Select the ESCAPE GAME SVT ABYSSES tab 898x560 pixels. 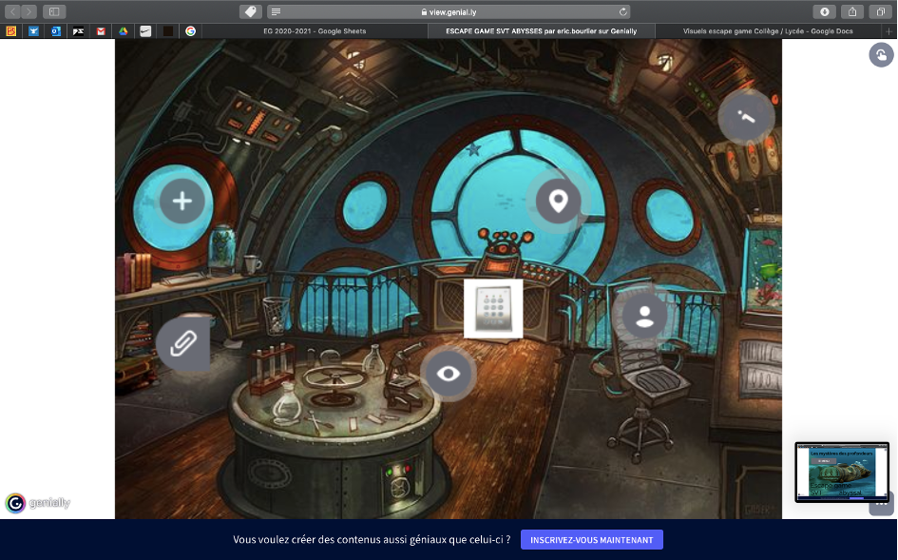[542, 31]
